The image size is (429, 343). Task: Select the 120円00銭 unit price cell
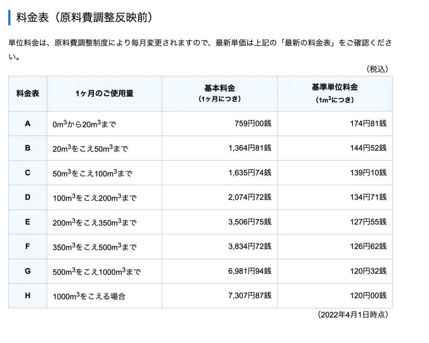coord(368,296)
